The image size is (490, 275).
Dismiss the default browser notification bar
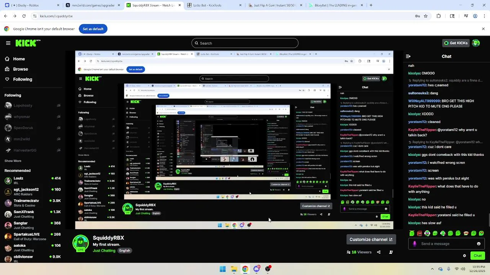tap(483, 29)
